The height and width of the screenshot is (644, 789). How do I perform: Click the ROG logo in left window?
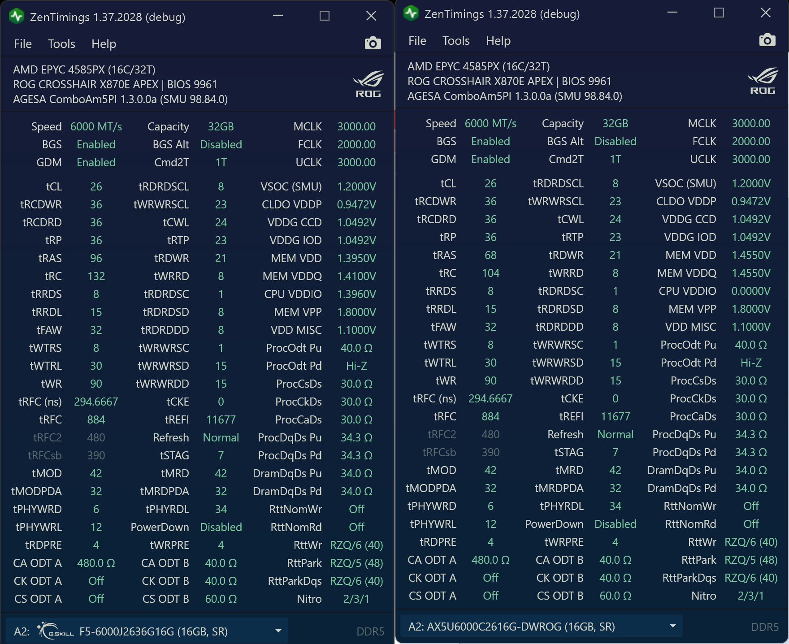[x=368, y=84]
